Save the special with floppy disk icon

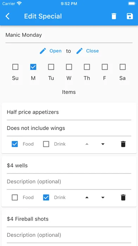[x=130, y=16]
